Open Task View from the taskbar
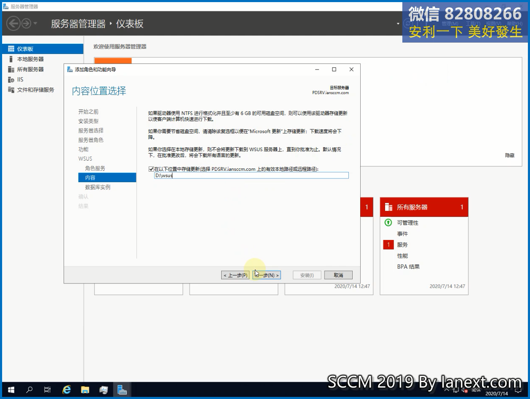The width and height of the screenshot is (530, 399). [x=48, y=390]
